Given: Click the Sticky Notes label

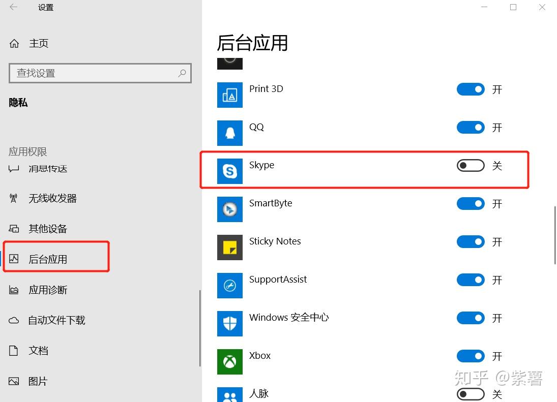Looking at the screenshot, I should coord(275,241).
